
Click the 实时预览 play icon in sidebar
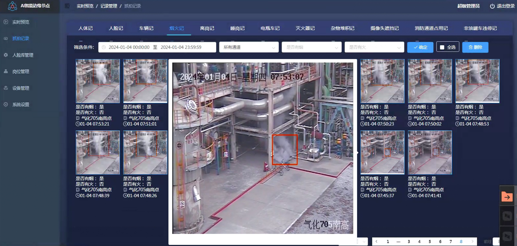click(x=6, y=22)
